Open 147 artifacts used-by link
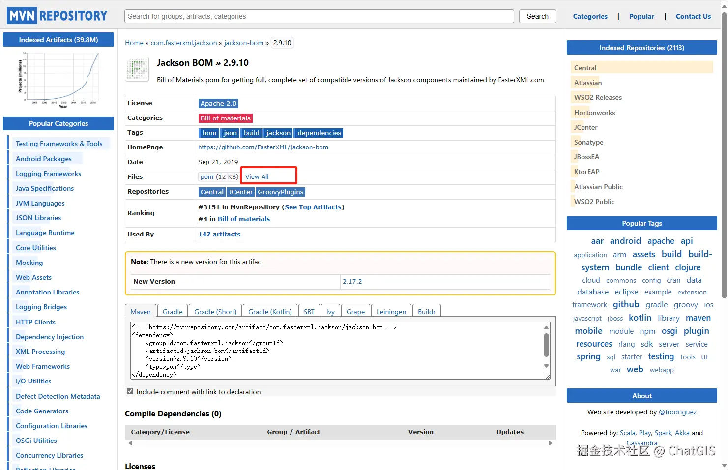This screenshot has width=728, height=470. click(219, 234)
